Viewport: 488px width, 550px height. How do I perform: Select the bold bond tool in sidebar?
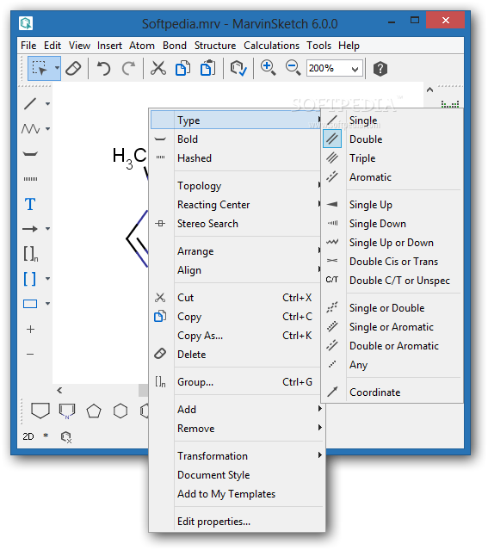click(x=30, y=153)
